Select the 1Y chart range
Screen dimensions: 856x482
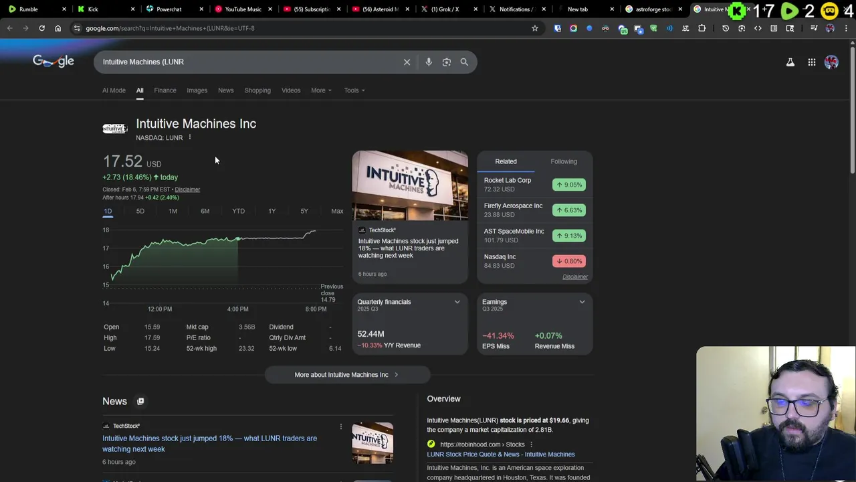point(272,211)
